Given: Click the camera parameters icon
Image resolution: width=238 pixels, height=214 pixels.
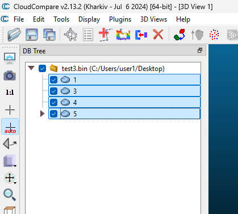Looking at the screenshot, I should tap(10, 75).
